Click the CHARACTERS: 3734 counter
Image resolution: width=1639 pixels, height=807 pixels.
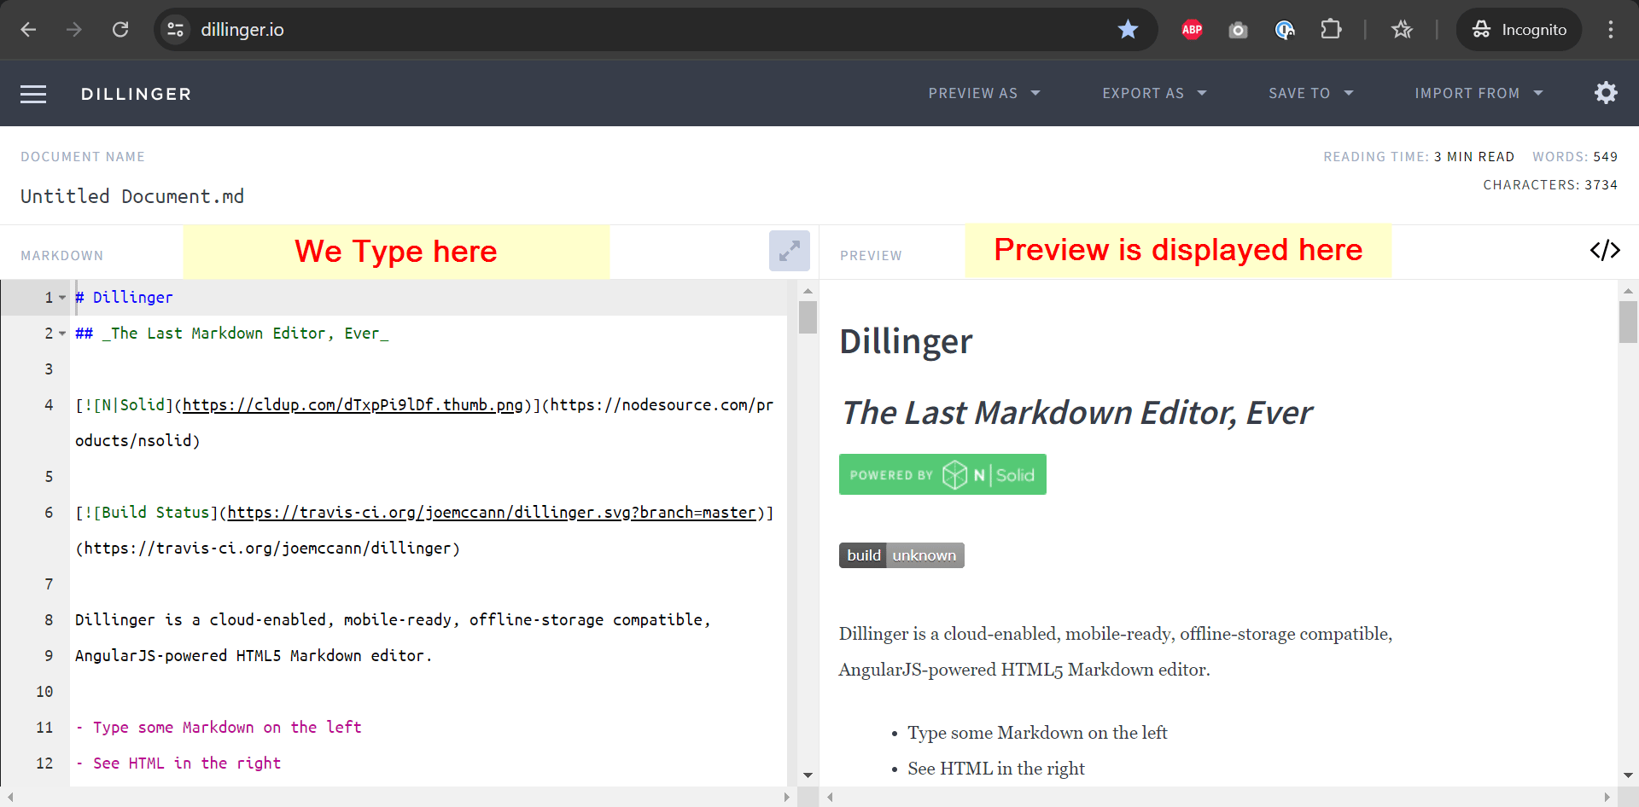(x=1550, y=185)
